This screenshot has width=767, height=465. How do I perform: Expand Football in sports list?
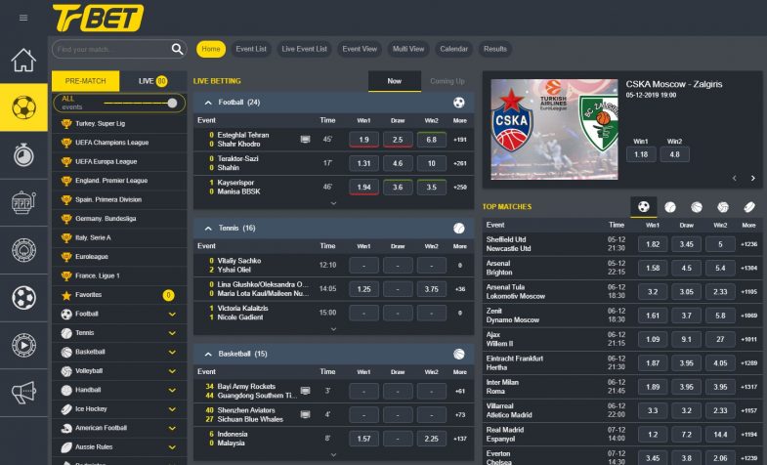pos(172,315)
